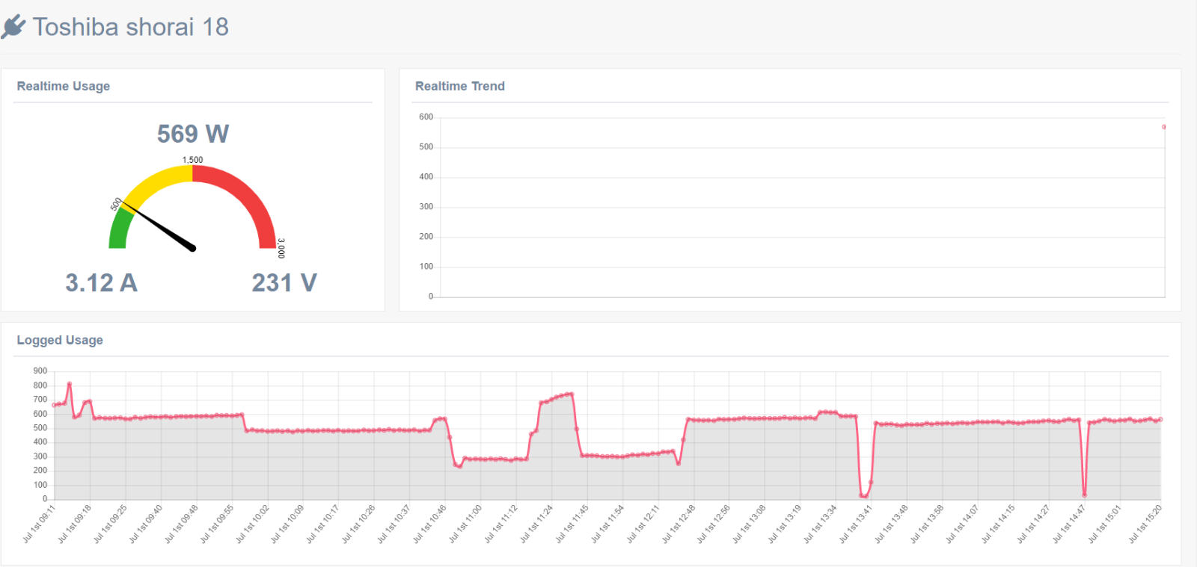
Task: Click the Jul 1st 10:02 time axis label
Action: tap(253, 524)
